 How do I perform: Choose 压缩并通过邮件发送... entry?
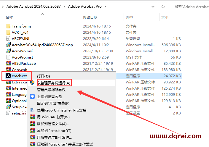[54, 138]
